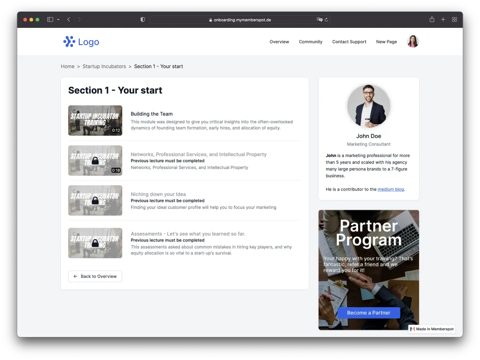Open the Overview nav item

coord(279,42)
